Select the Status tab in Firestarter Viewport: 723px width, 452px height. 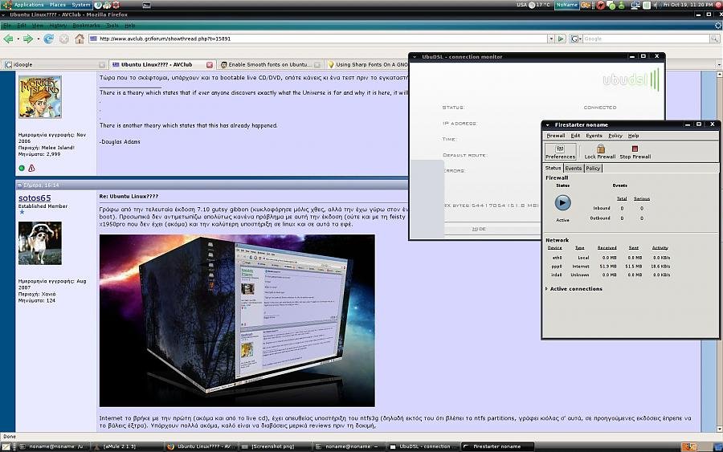pos(553,168)
